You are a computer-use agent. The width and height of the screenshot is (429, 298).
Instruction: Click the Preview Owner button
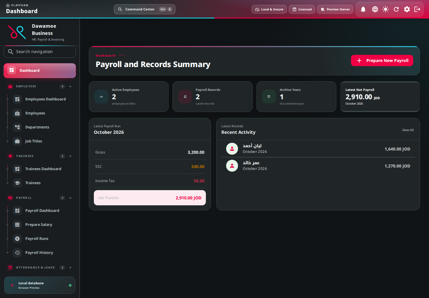[x=335, y=9]
